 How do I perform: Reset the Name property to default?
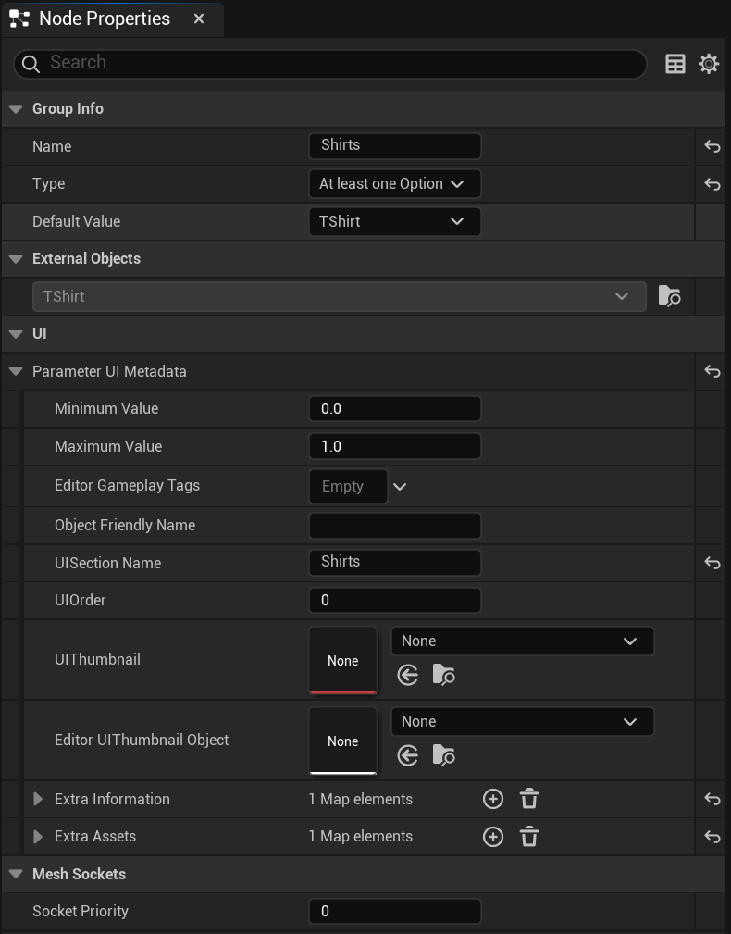[712, 146]
